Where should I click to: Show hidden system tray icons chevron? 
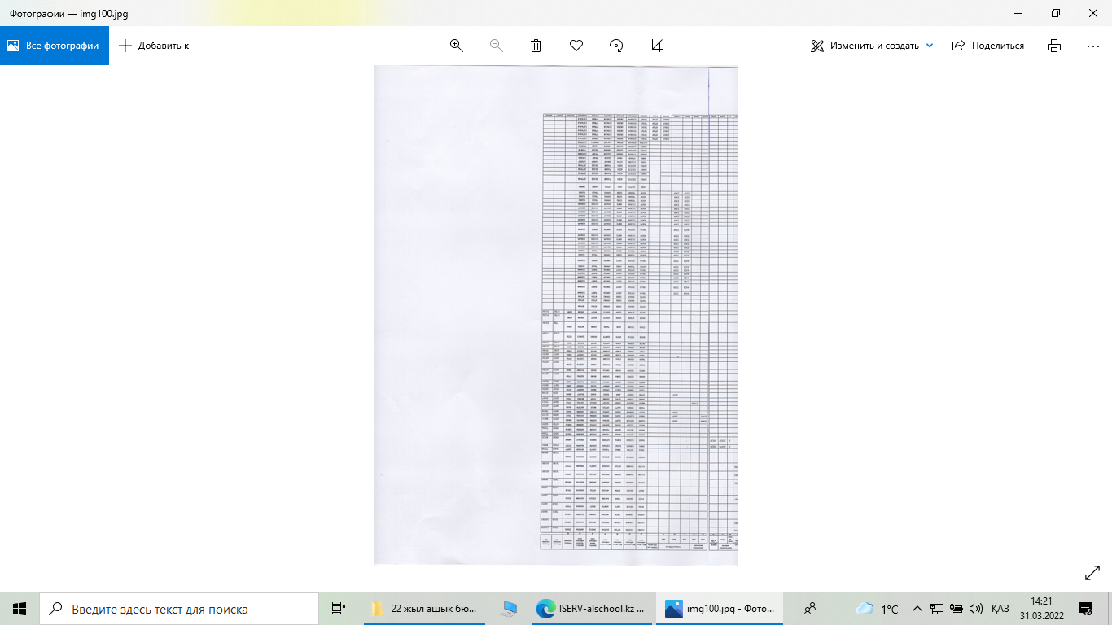point(917,609)
